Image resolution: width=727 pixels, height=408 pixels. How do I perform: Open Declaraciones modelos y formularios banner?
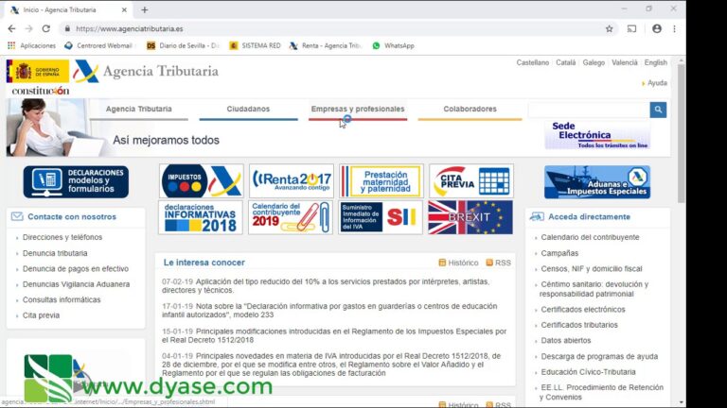click(76, 181)
